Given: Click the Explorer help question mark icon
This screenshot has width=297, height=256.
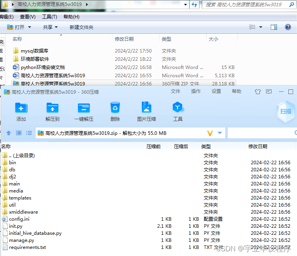Looking at the screenshot, I should tap(288, 27).
